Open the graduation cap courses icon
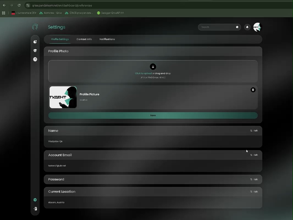The width and height of the screenshot is (293, 220). [x=35, y=51]
